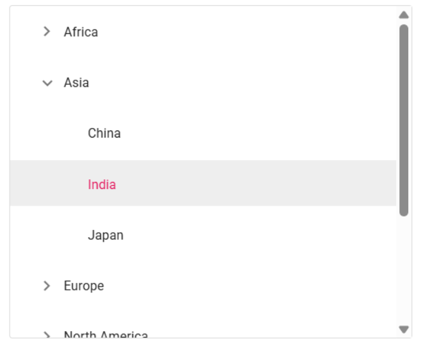Screen dimensions: 421x349
Task: Expand the Europe node chevron
Action: 46,286
